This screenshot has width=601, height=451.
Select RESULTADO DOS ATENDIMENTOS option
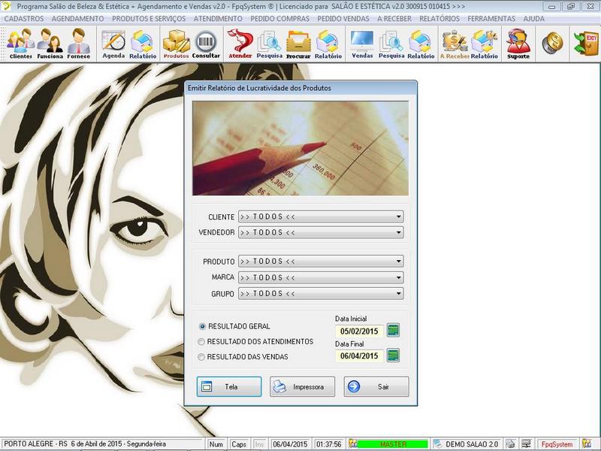click(255, 341)
